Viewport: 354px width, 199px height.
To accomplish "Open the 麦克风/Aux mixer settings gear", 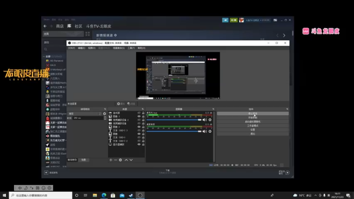I will pos(210,120).
